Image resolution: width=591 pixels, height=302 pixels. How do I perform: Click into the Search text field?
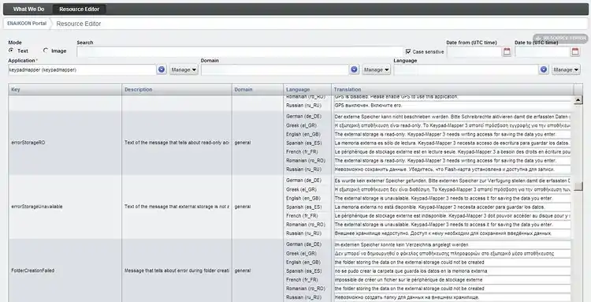(x=240, y=52)
